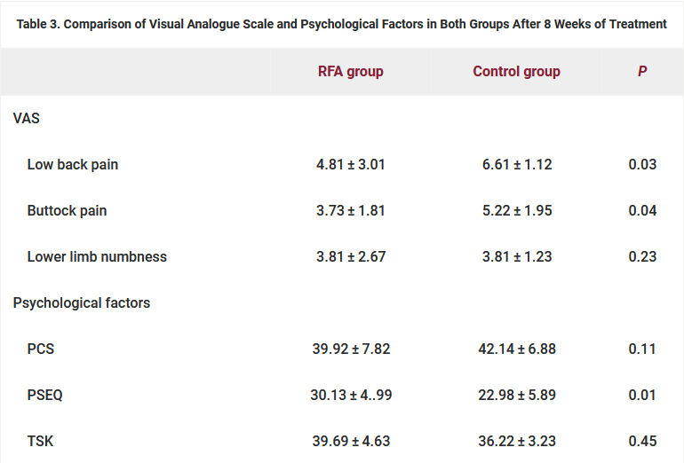This screenshot has height=463, width=684.
Task: Click the Psychological factors section heading
Action: [x=82, y=302]
